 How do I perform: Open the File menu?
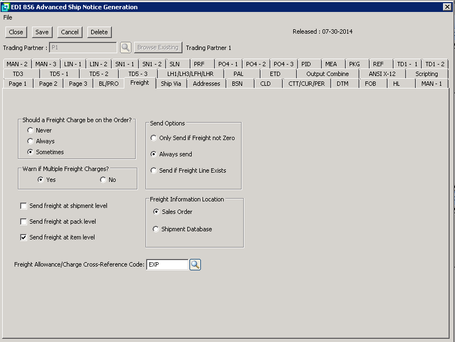tap(8, 17)
